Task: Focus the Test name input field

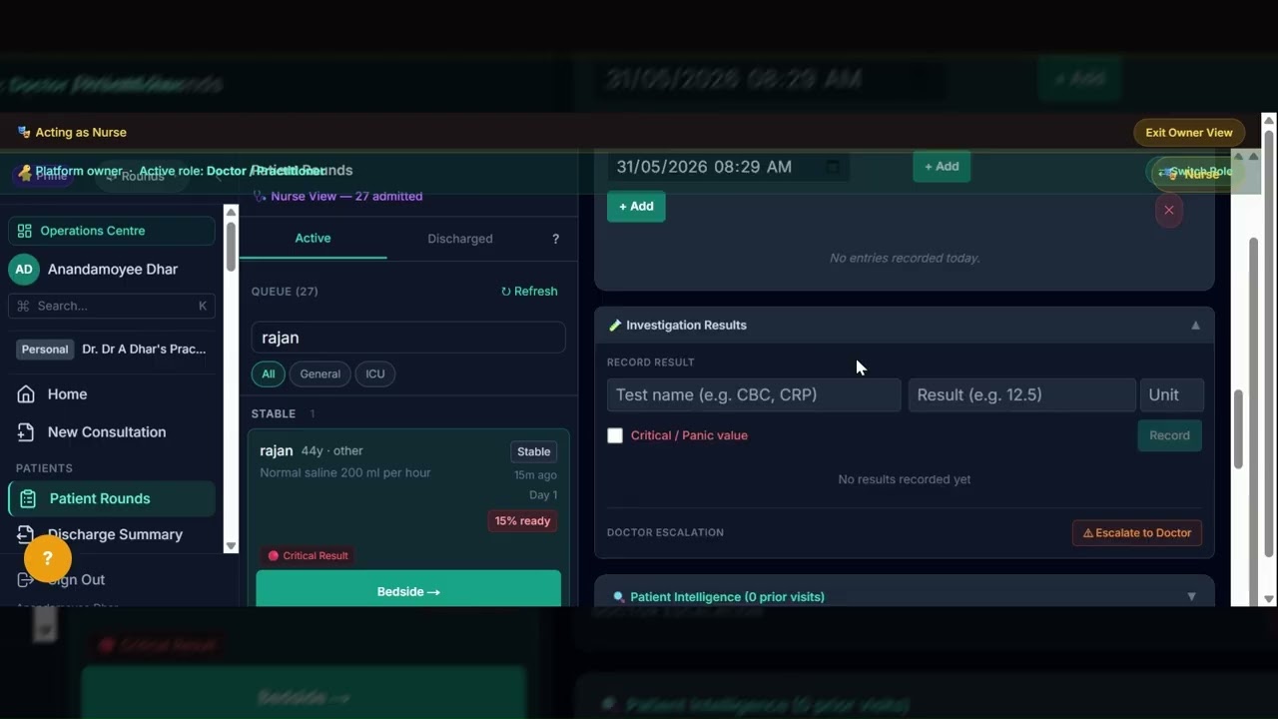Action: [x=754, y=395]
